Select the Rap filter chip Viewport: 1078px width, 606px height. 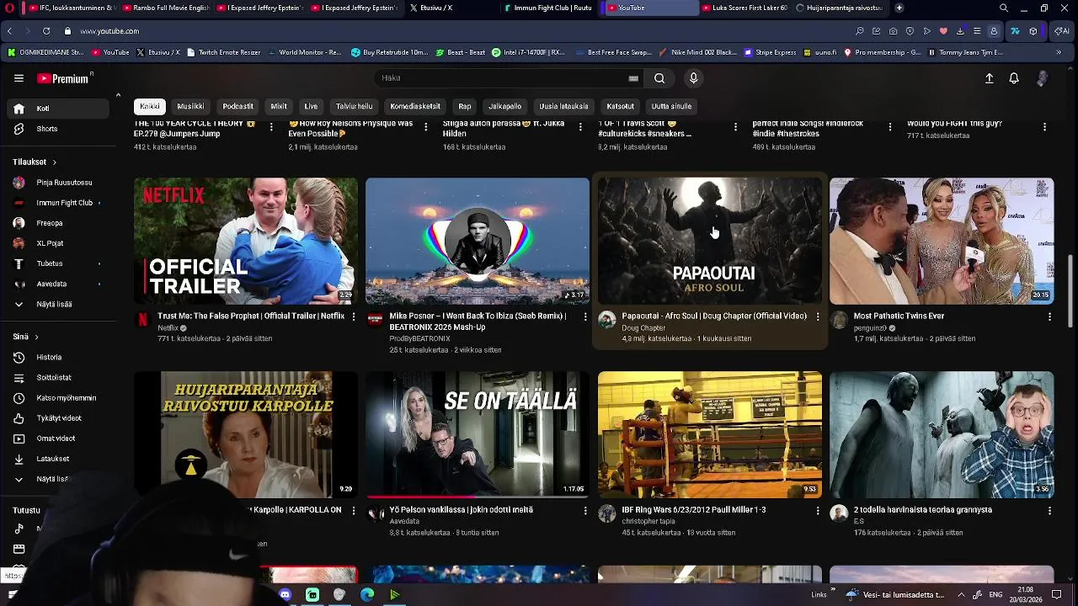(464, 107)
